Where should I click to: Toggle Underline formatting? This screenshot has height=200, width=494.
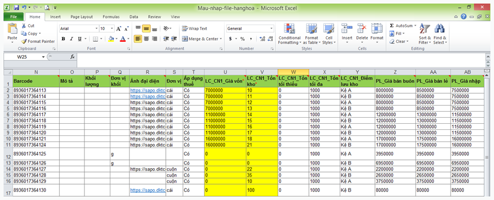coord(80,39)
